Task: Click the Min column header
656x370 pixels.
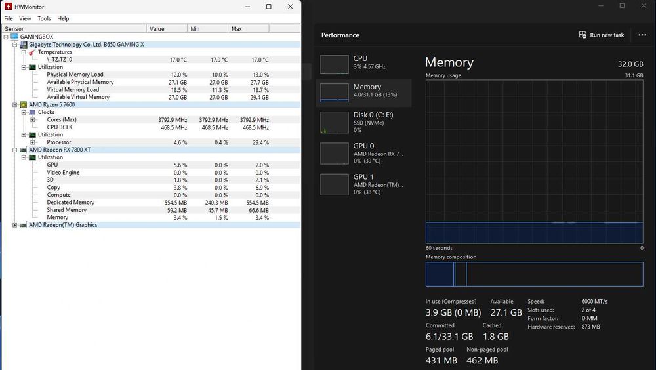Action: tap(208, 28)
